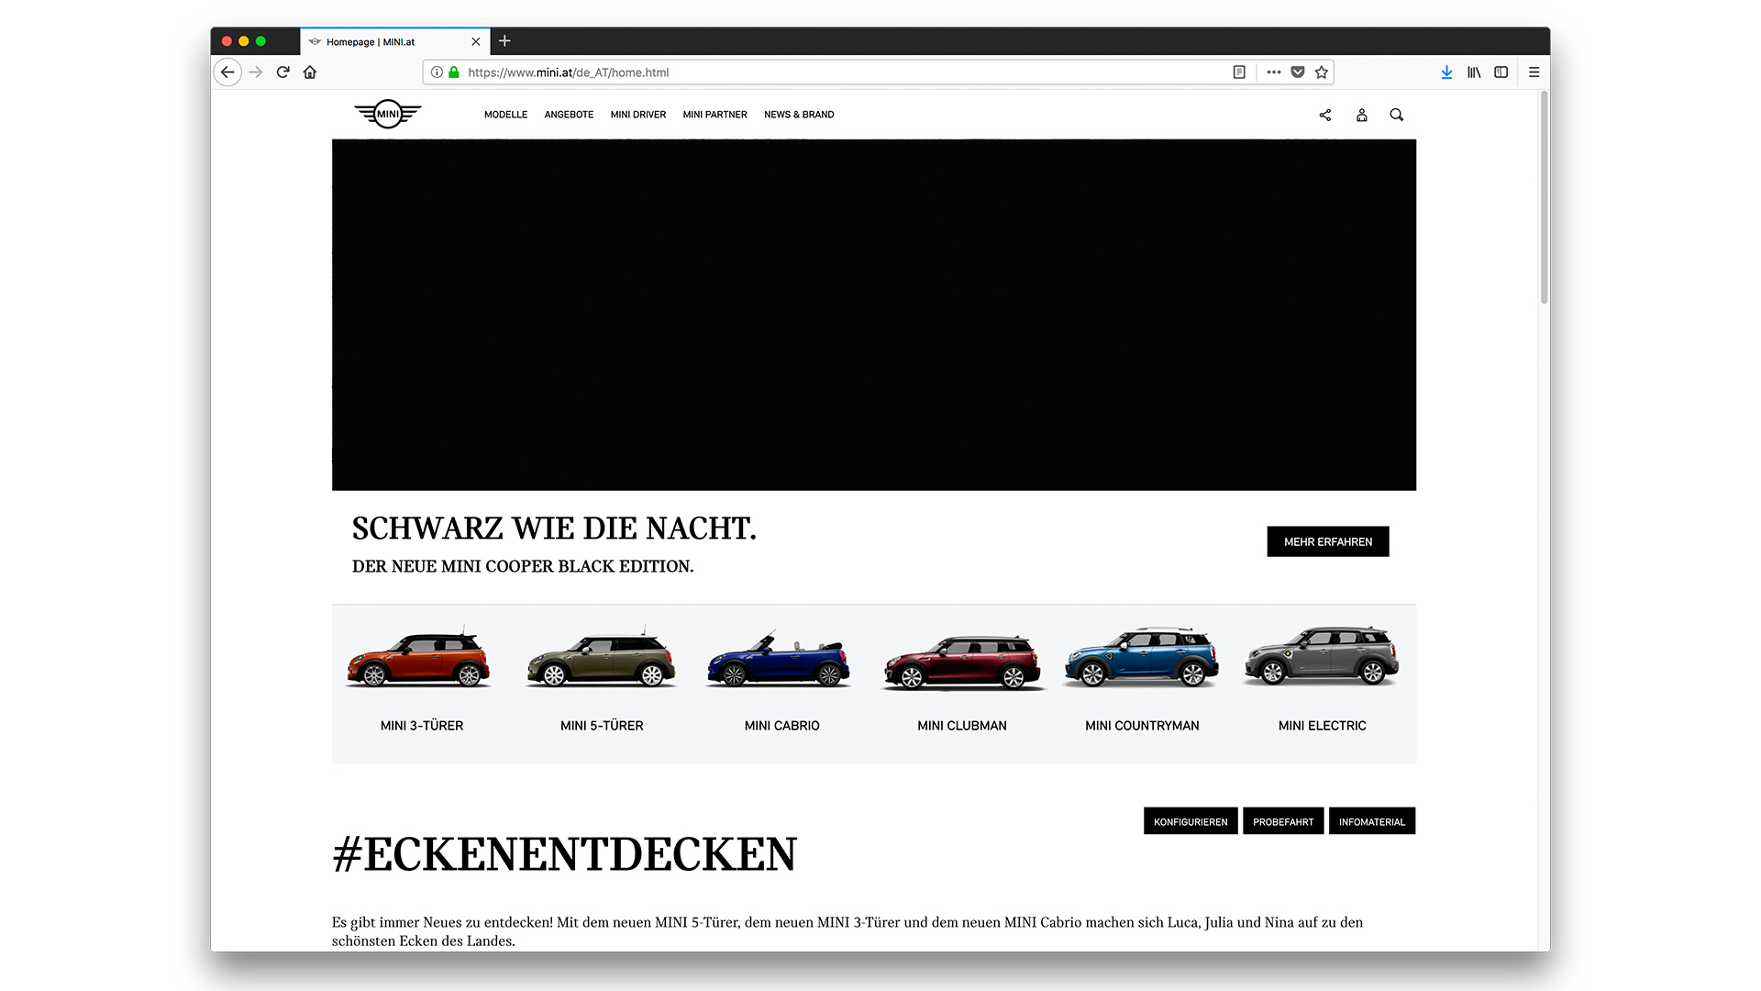Click the MEHR ERFAHREN button
The image size is (1761, 991).
pos(1328,541)
